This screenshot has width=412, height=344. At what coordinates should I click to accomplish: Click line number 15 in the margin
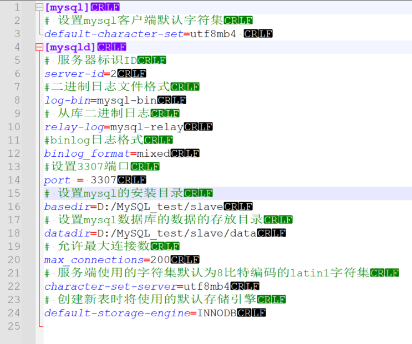click(14, 193)
